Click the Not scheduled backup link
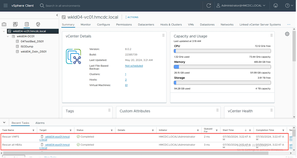The width and height of the screenshot is (297, 158). coord(134,66)
